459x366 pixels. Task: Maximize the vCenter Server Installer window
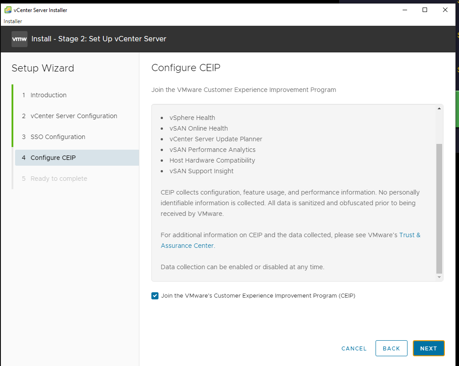(425, 10)
